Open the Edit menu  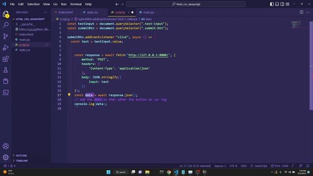(21, 4)
